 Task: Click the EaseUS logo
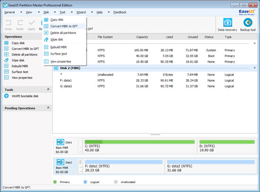click(247, 12)
